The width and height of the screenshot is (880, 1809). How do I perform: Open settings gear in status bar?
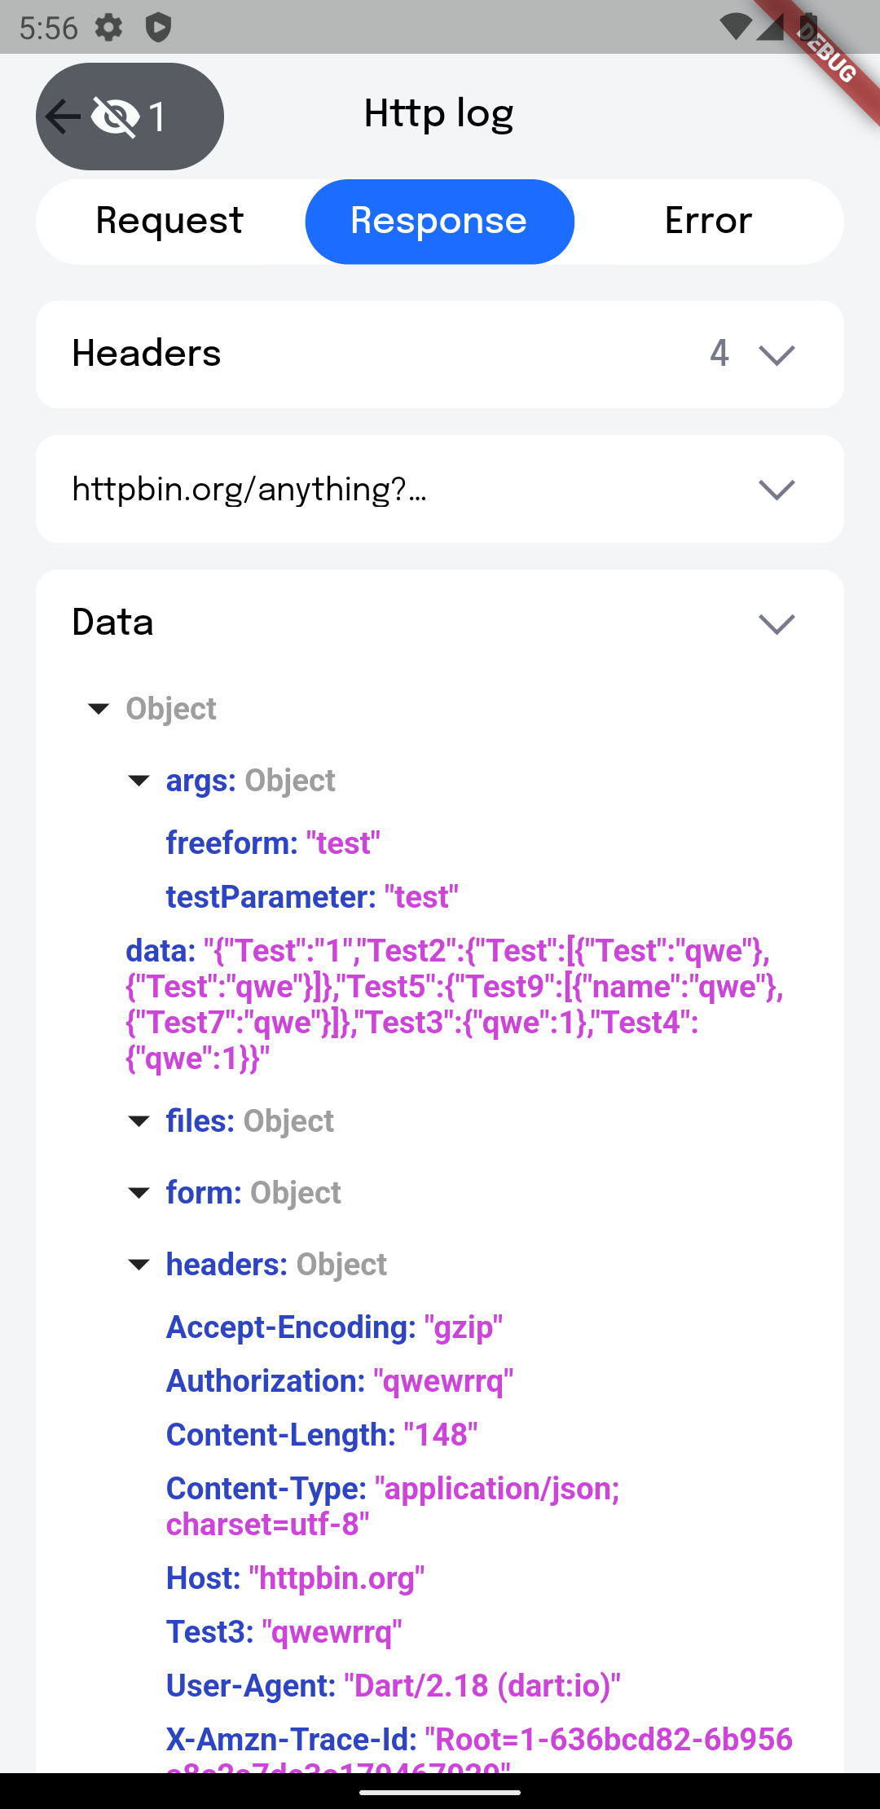click(108, 28)
